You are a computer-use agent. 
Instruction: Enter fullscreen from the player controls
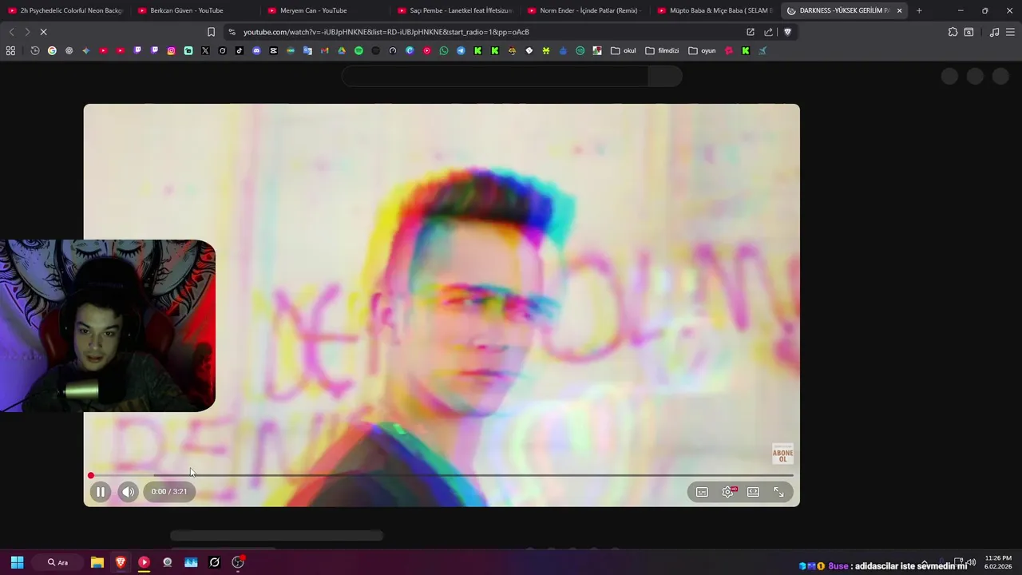[x=778, y=492]
